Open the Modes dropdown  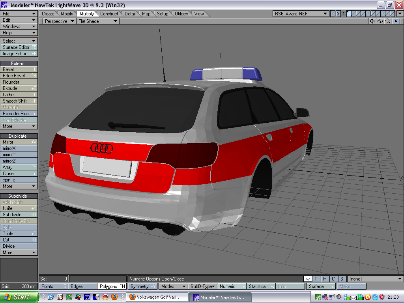coord(173,286)
